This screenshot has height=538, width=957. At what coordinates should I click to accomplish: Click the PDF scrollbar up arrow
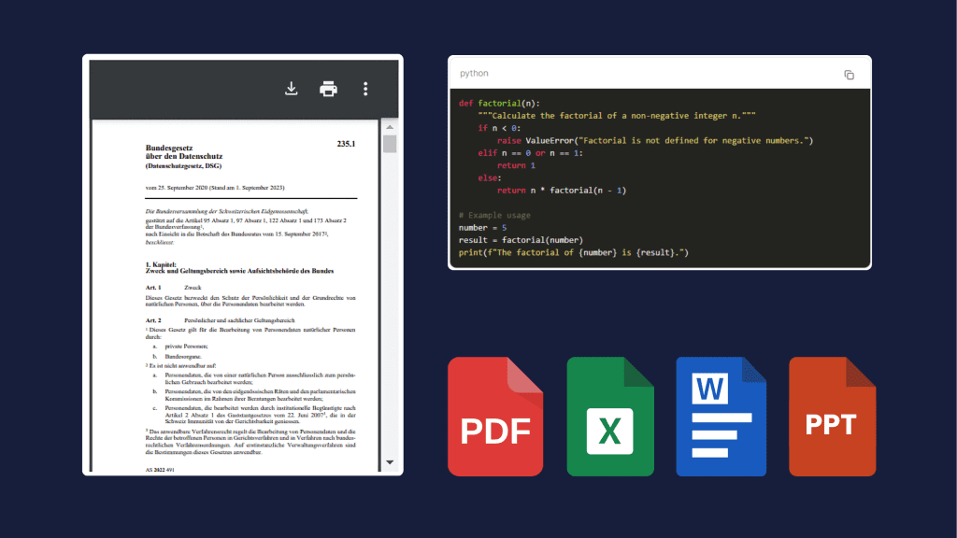[x=390, y=127]
